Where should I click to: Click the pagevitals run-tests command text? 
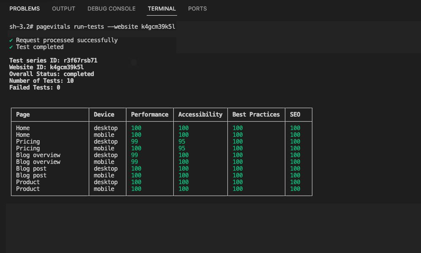(x=92, y=26)
